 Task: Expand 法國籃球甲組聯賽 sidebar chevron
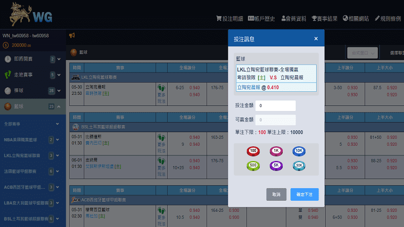(x=57, y=171)
